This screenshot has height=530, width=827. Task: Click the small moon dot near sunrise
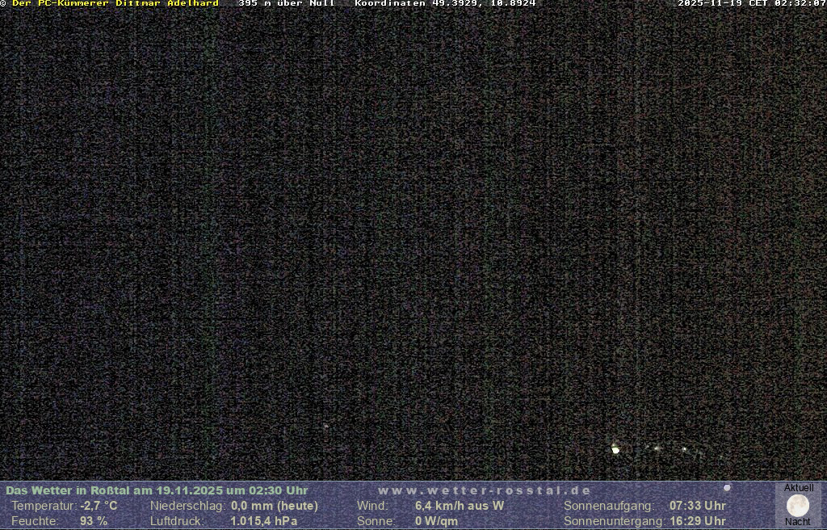click(x=727, y=488)
